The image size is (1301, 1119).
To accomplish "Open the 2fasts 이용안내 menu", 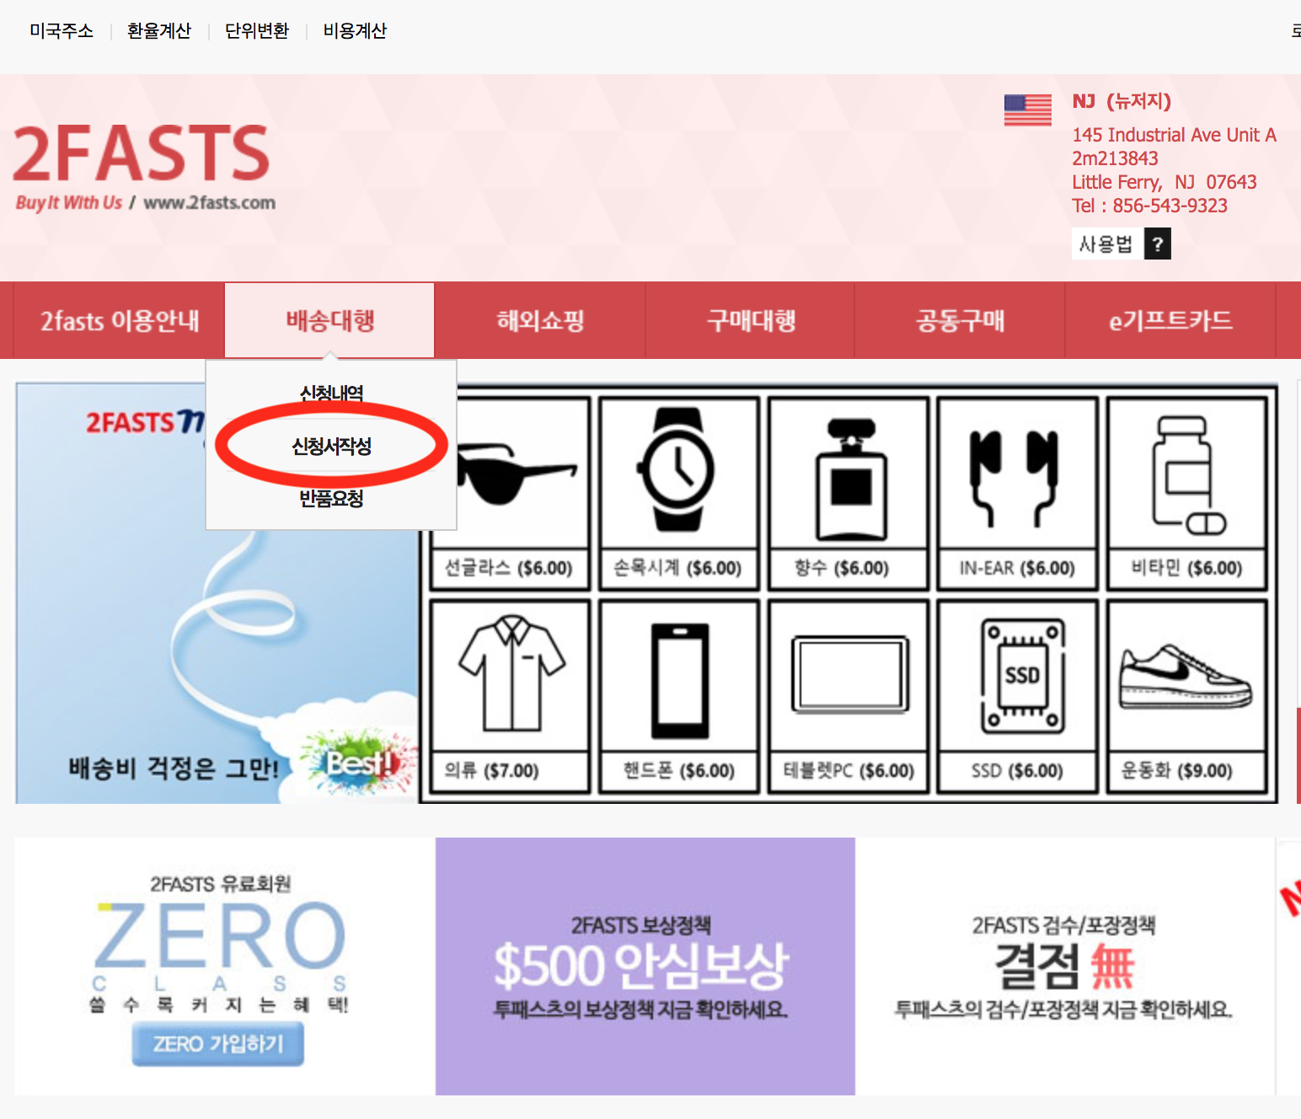I will click(120, 321).
